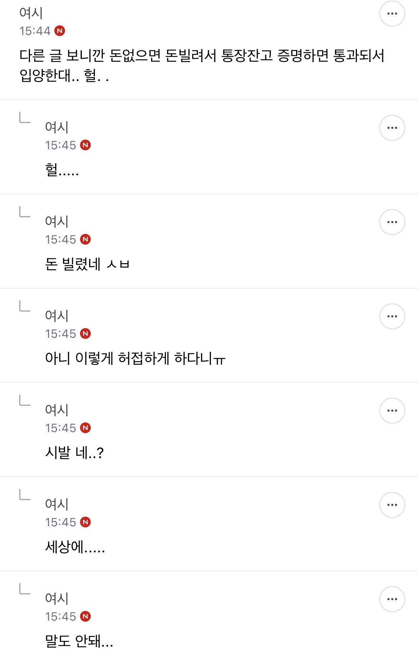Open more options on the '헐.....' reply
Image resolution: width=418 pixels, height=662 pixels.
(392, 128)
